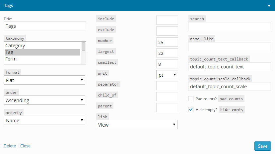The height and width of the screenshot is (154, 275).
Task: Select Form in the taxonomy list
Action: [x=42, y=59]
